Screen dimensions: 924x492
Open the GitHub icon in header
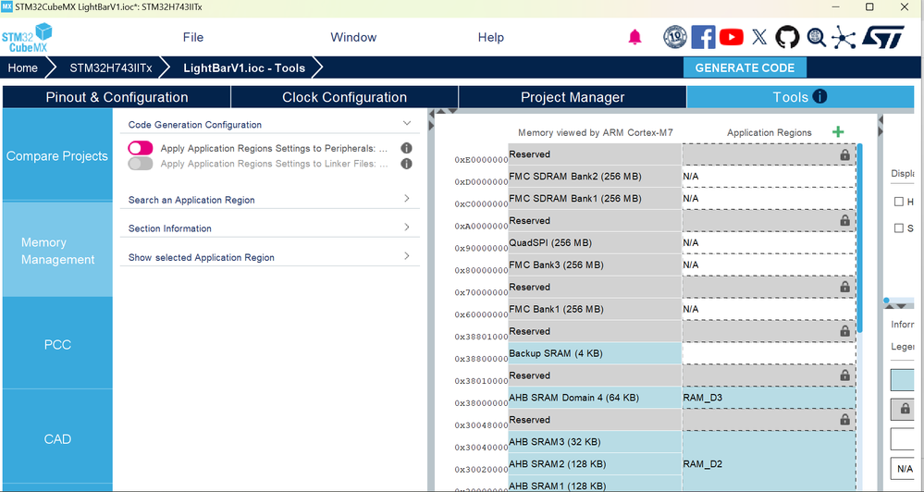(787, 37)
